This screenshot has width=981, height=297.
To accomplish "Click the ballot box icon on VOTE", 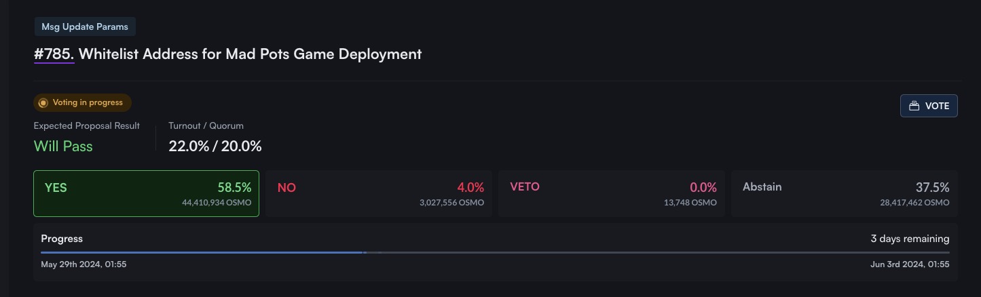I will 914,106.
